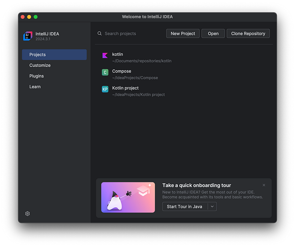295x247 pixels.
Task: Start Tour in Java
Action: click(x=185, y=206)
